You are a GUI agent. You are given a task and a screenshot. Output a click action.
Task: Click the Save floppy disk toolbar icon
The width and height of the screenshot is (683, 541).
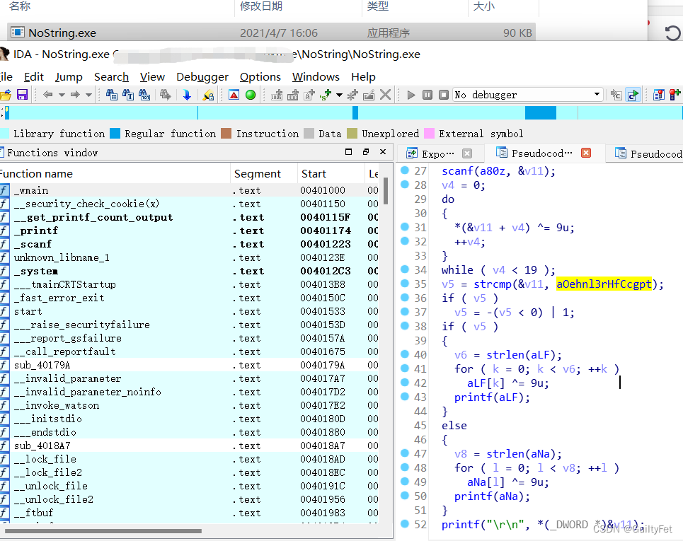(x=22, y=95)
